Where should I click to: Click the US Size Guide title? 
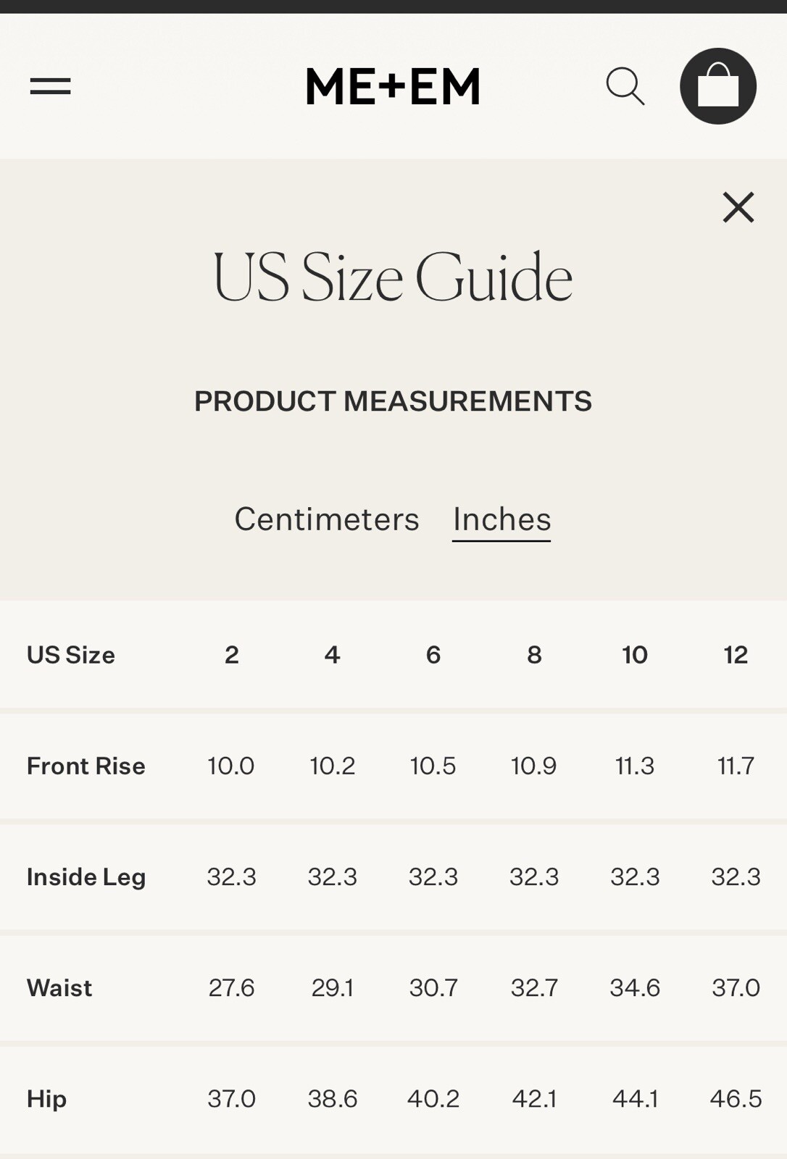(x=393, y=277)
